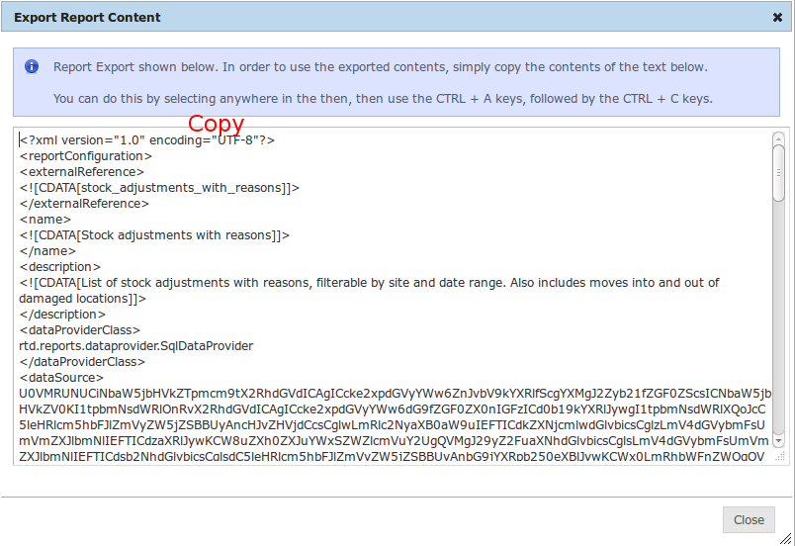Click the stock_adjustments_with_reasons CDATA line

pos(159,188)
